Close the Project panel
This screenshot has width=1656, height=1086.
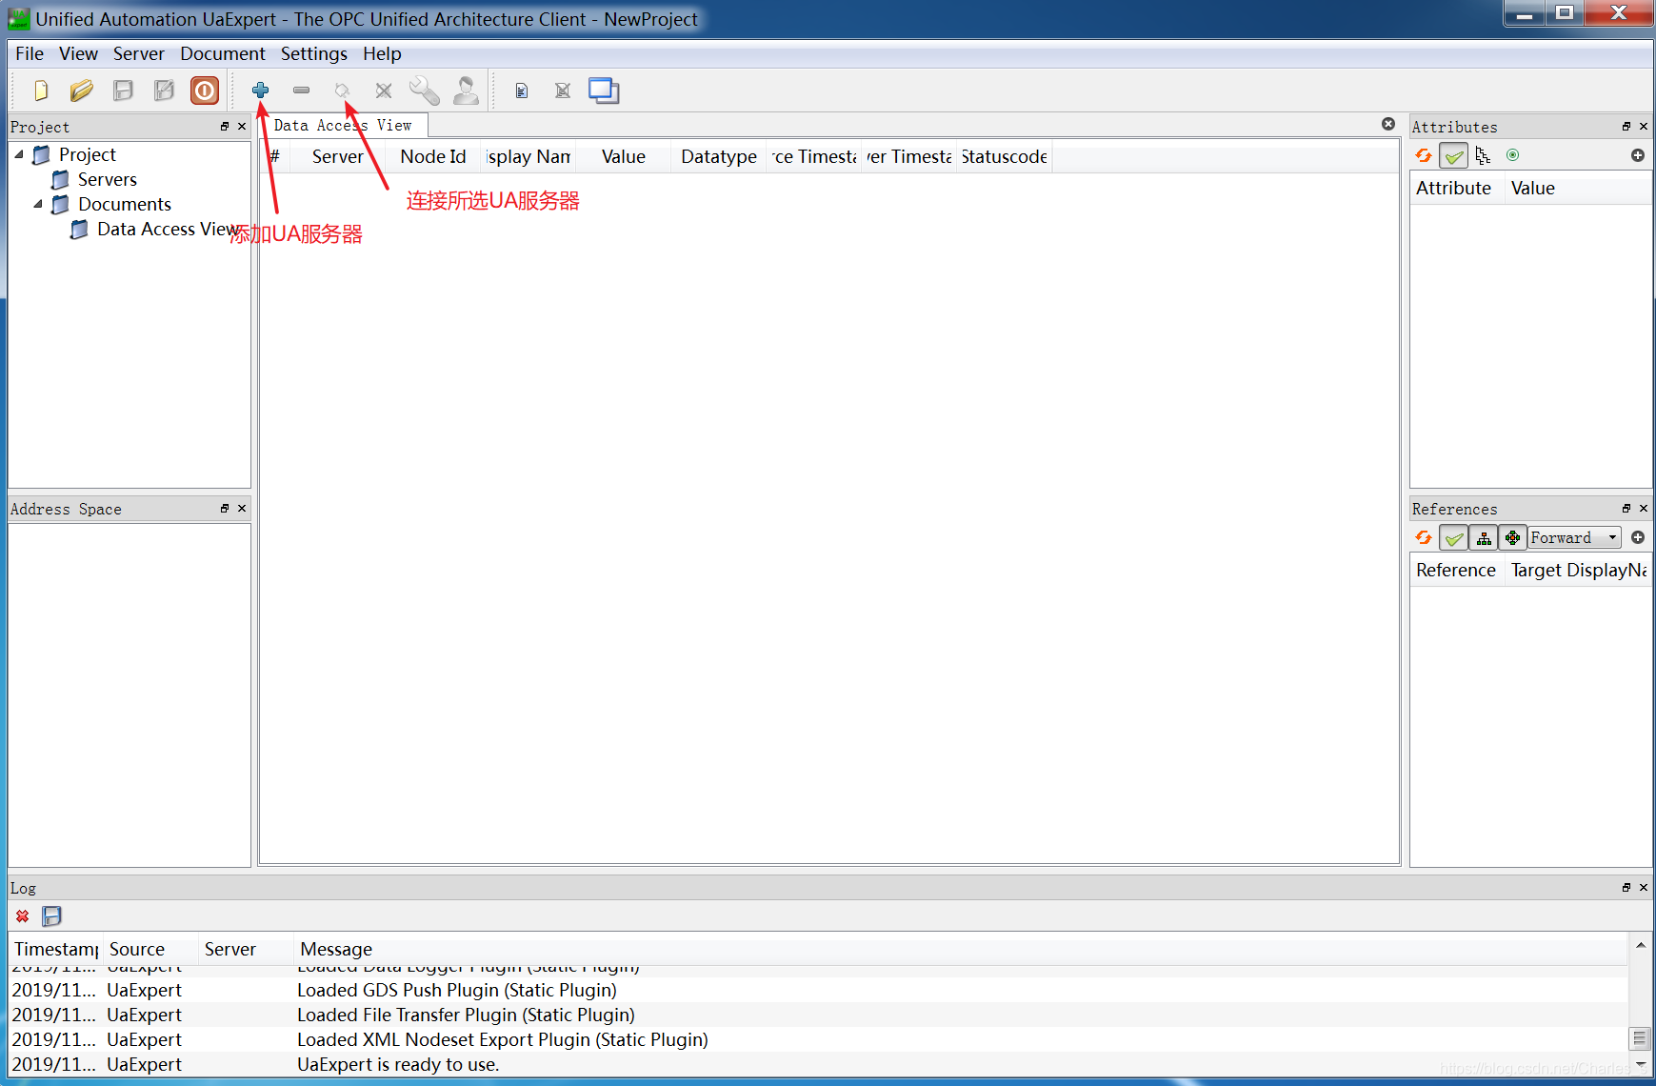point(242,126)
